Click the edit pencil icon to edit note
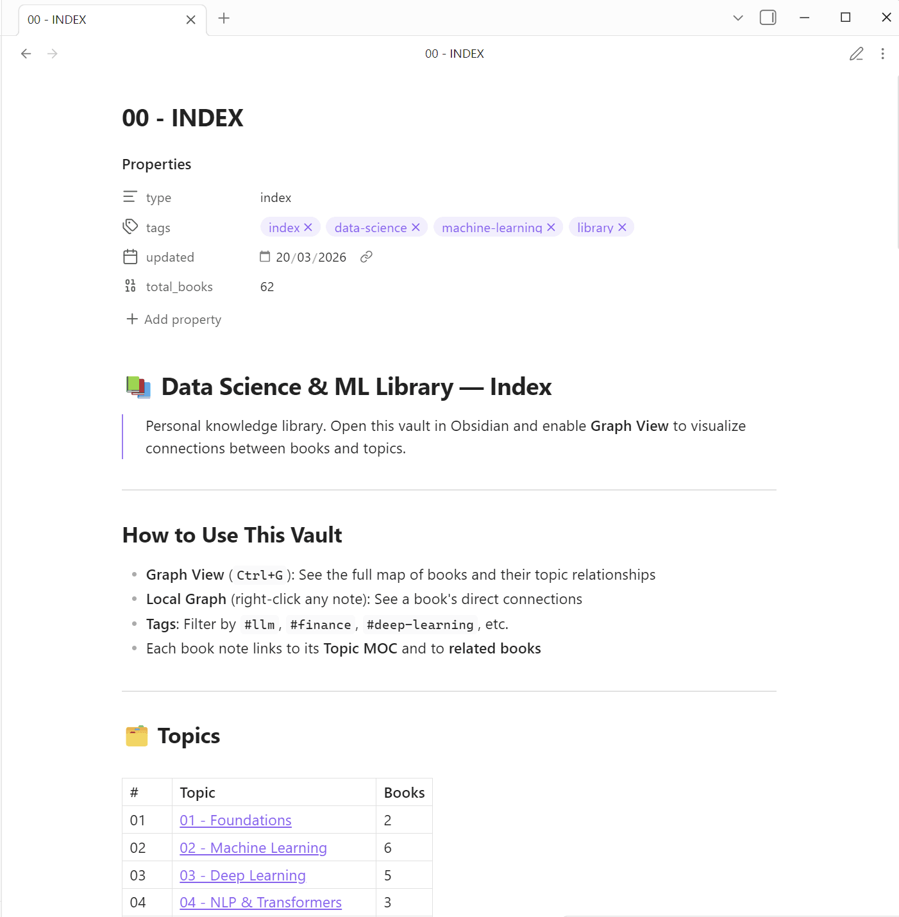This screenshot has width=899, height=917. pyautogui.click(x=857, y=54)
